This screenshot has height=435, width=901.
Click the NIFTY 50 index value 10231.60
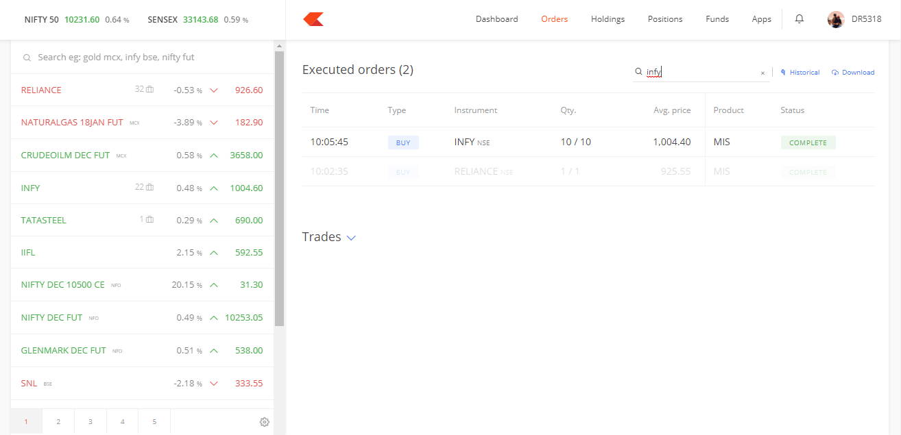[82, 20]
